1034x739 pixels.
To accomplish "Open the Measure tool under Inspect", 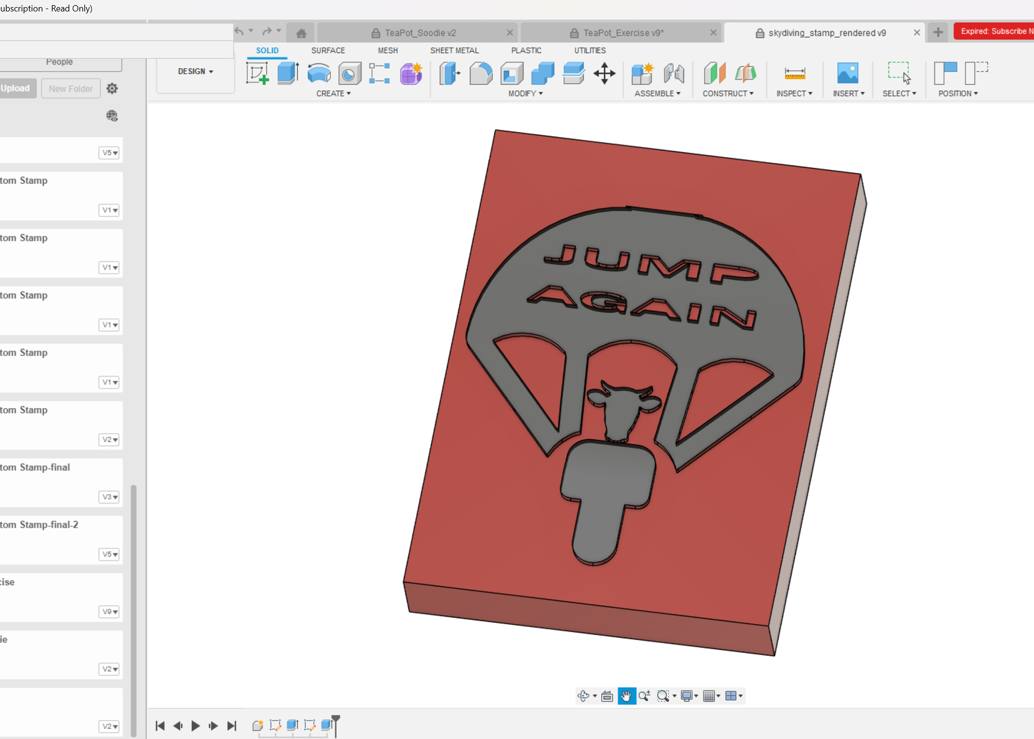I will point(794,73).
